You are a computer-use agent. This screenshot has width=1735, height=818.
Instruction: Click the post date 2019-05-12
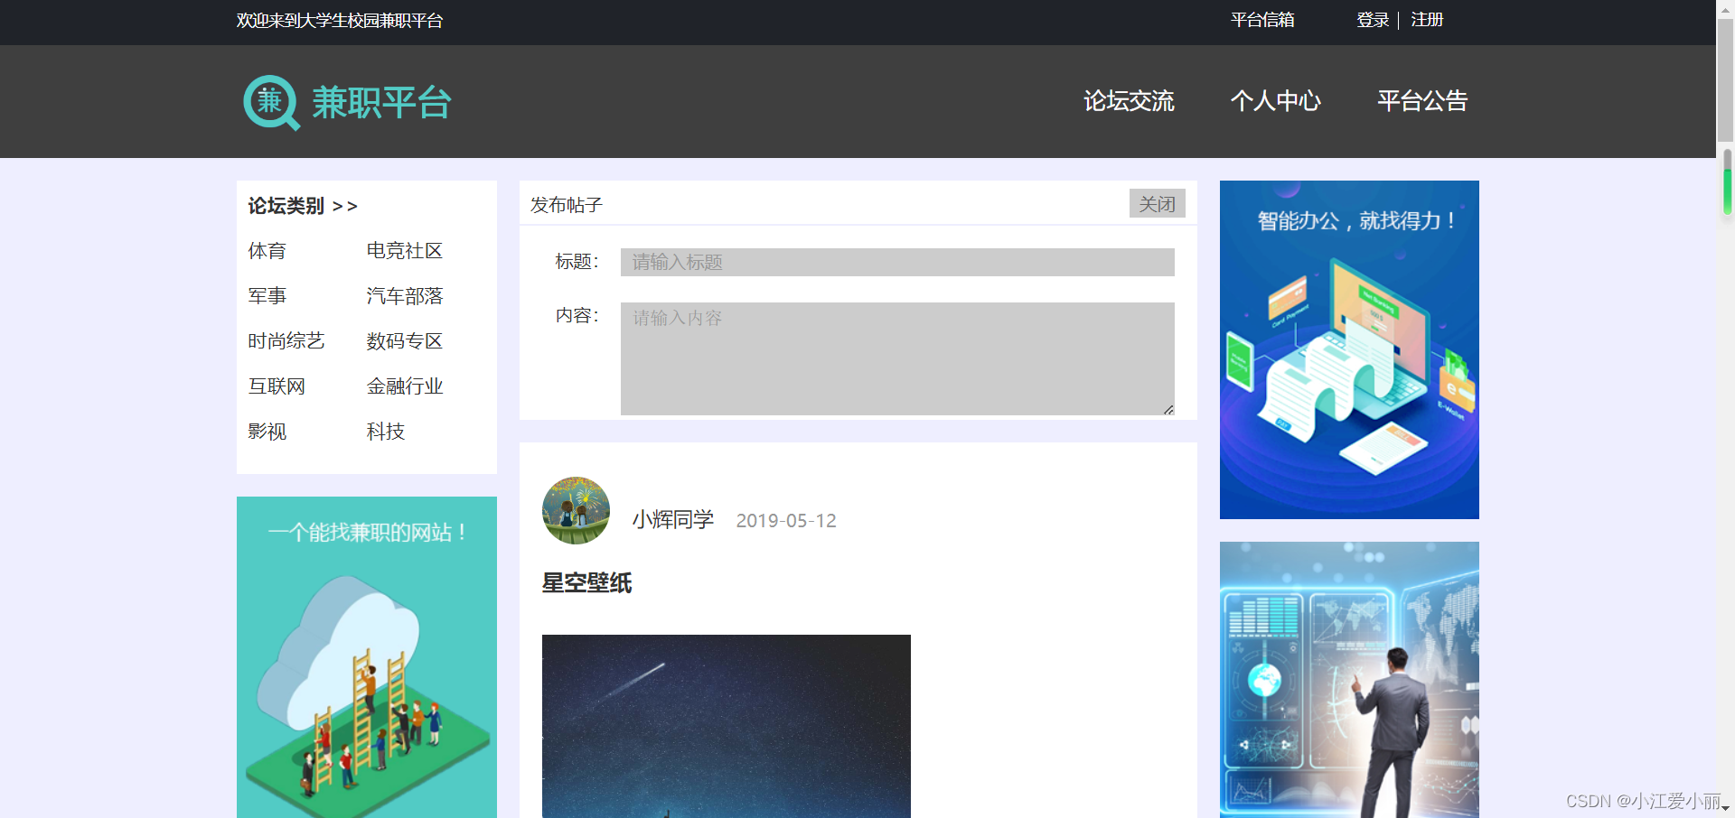(786, 521)
